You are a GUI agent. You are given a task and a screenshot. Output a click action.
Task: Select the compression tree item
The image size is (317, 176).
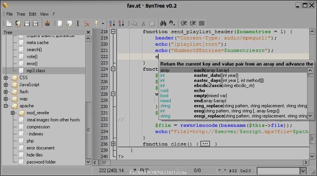pyautogui.click(x=38, y=127)
